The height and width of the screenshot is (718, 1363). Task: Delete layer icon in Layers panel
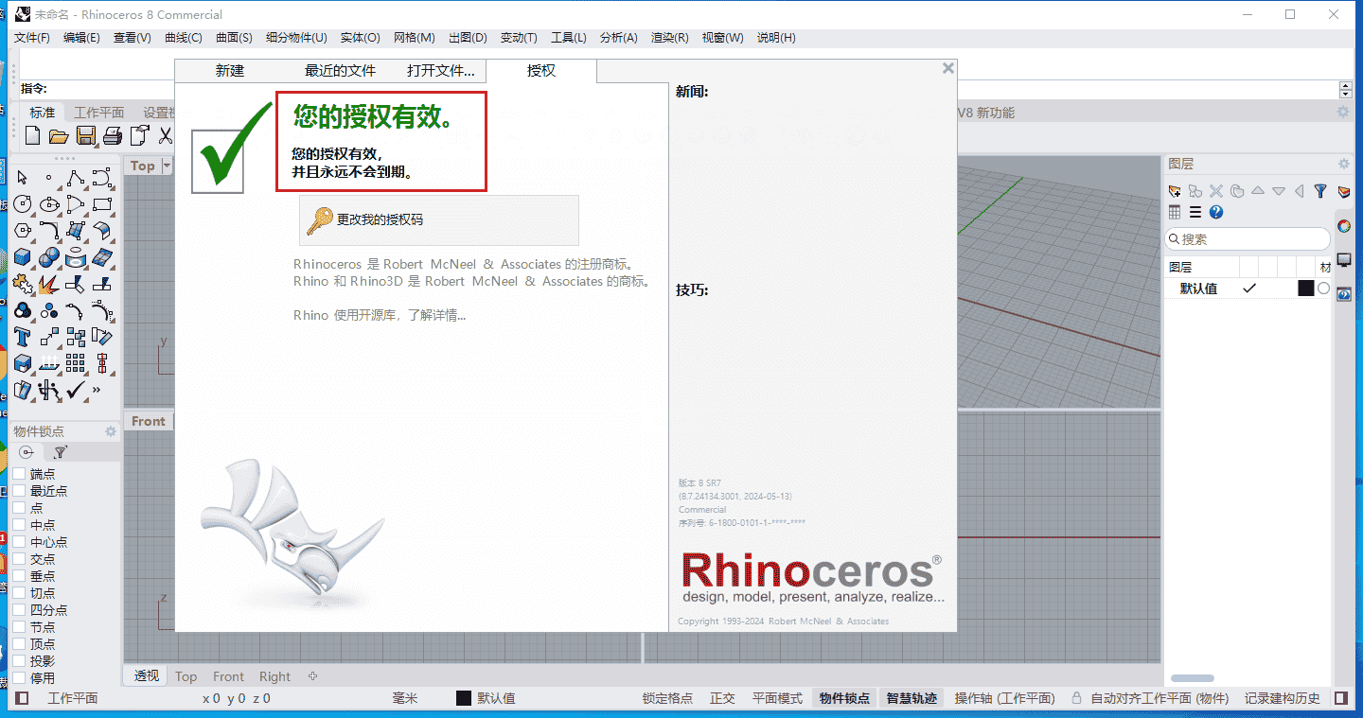[1215, 190]
